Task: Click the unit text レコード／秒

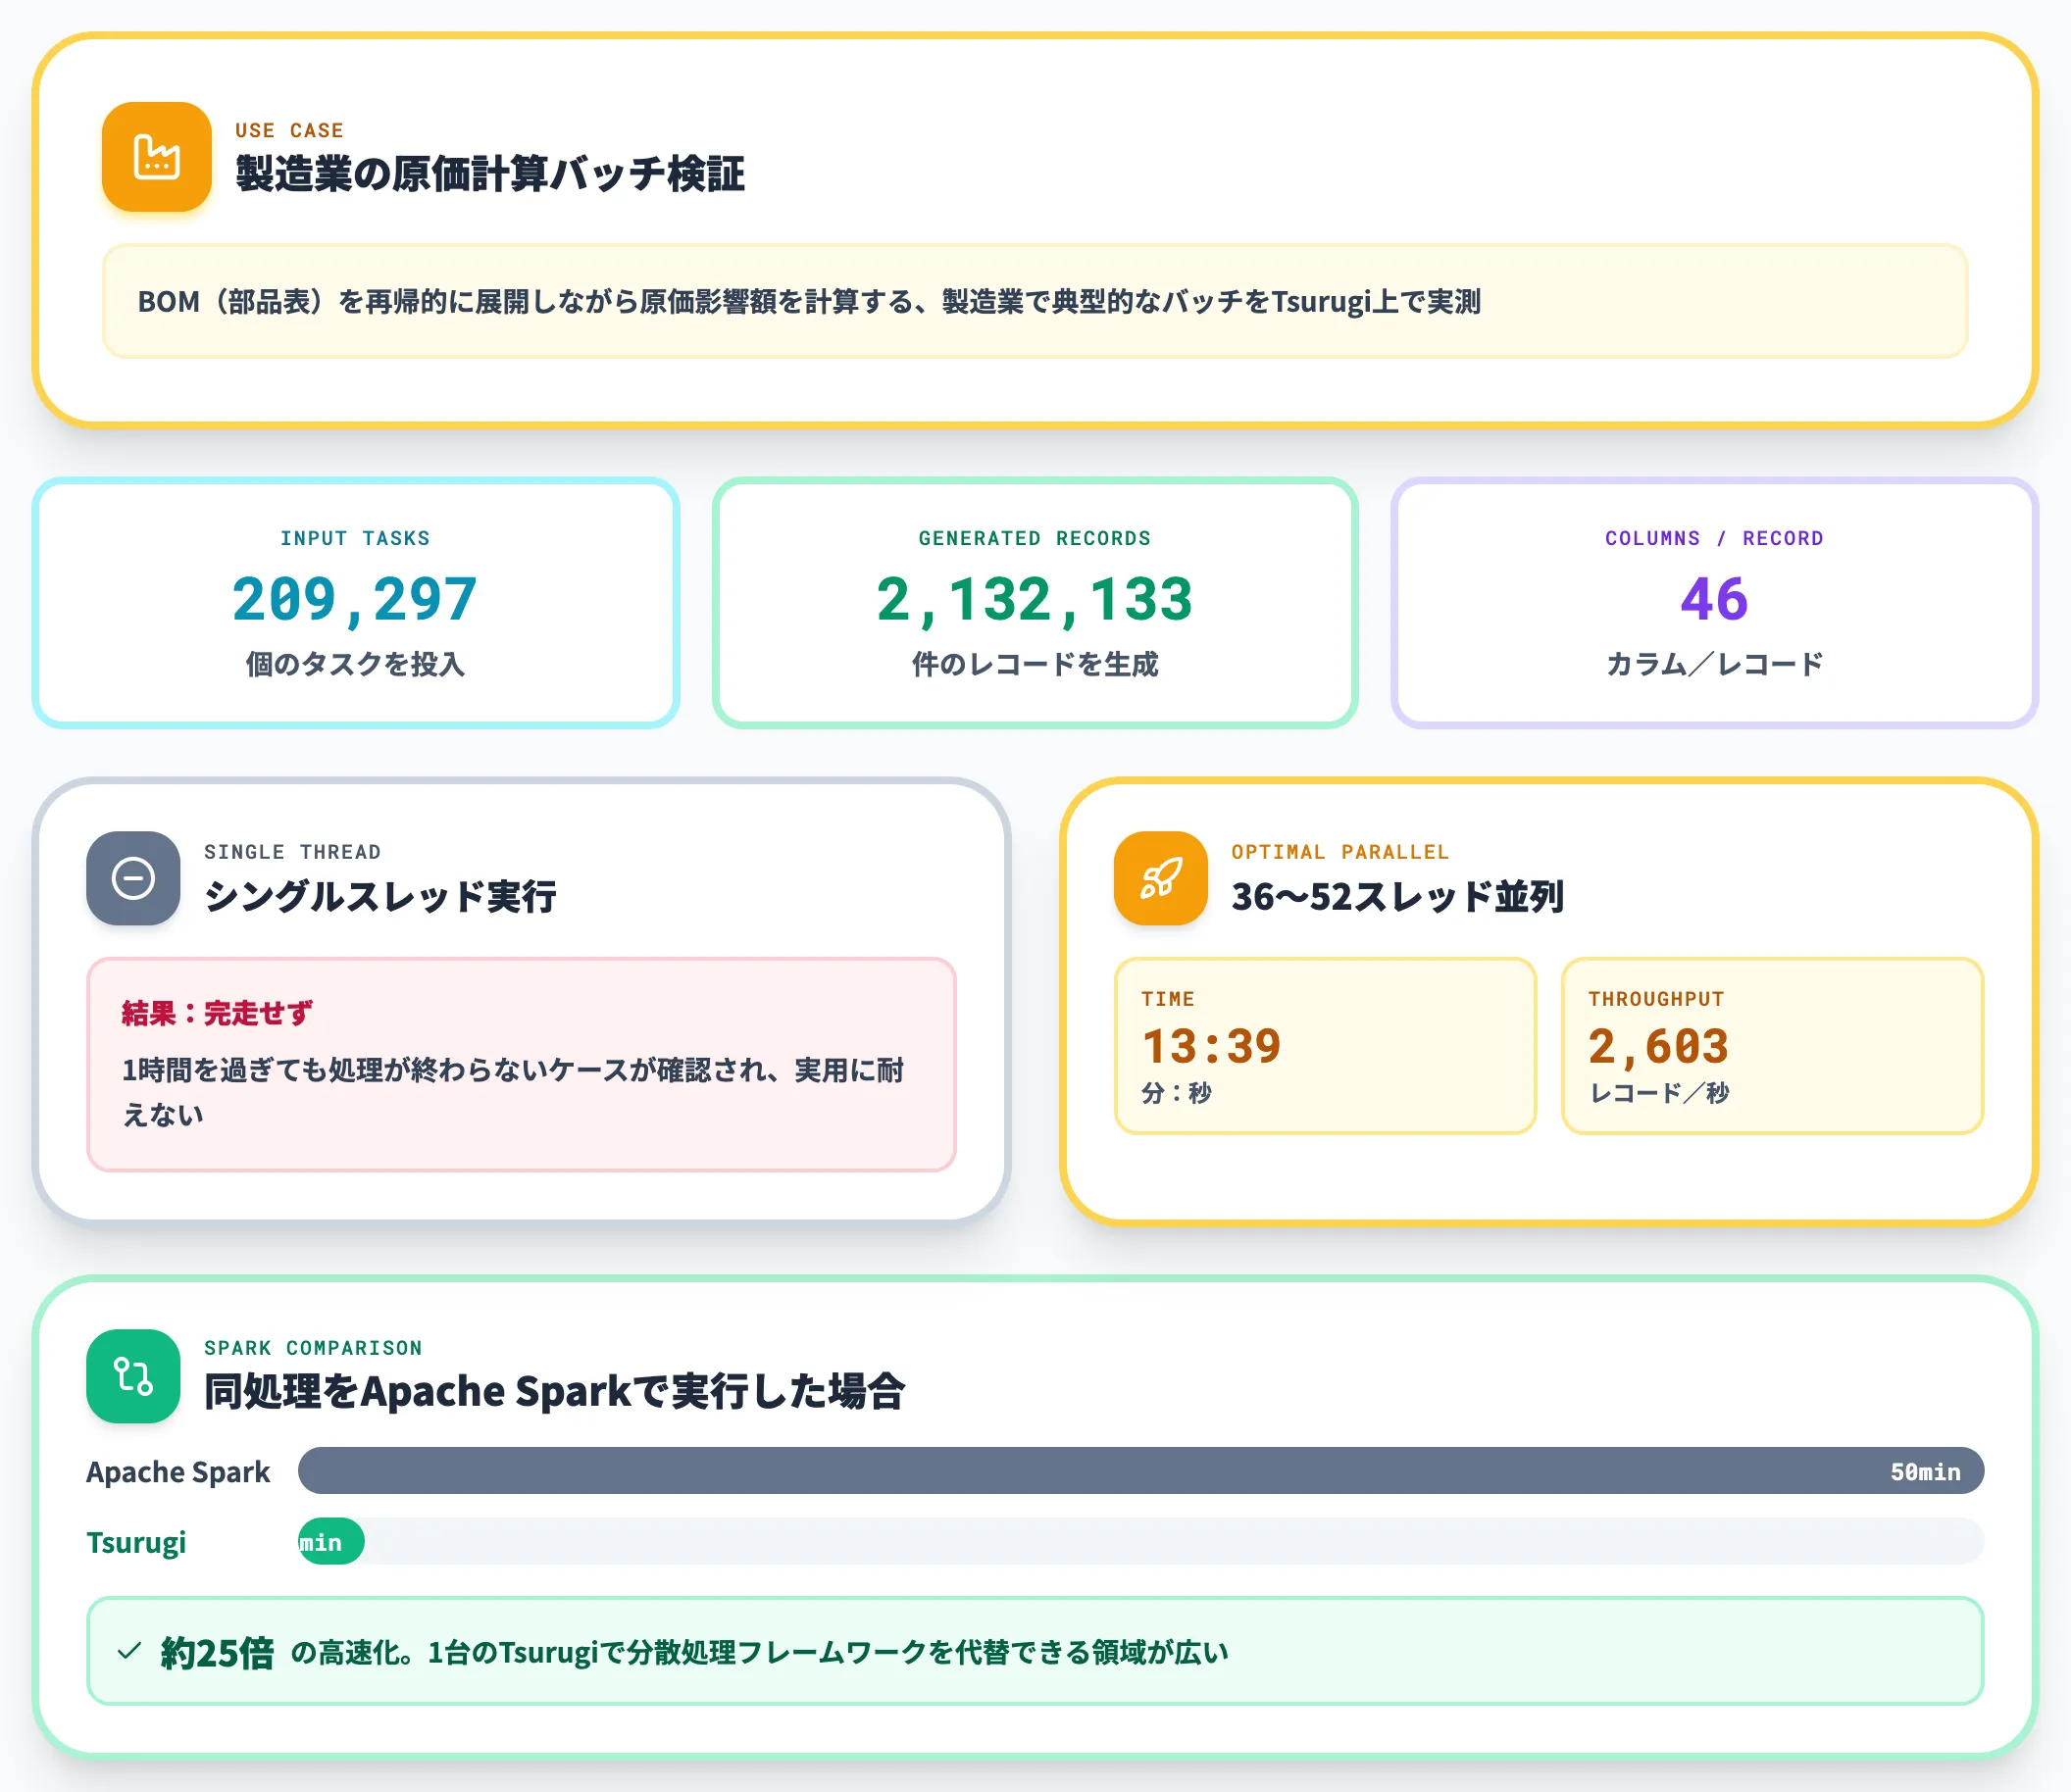Action: coord(1659,1093)
